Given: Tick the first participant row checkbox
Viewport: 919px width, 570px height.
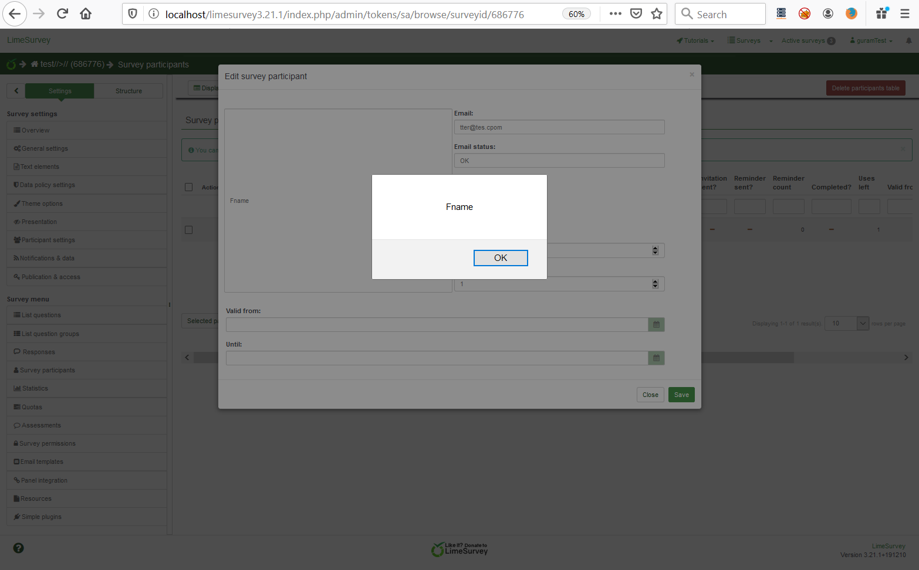Looking at the screenshot, I should point(189,230).
